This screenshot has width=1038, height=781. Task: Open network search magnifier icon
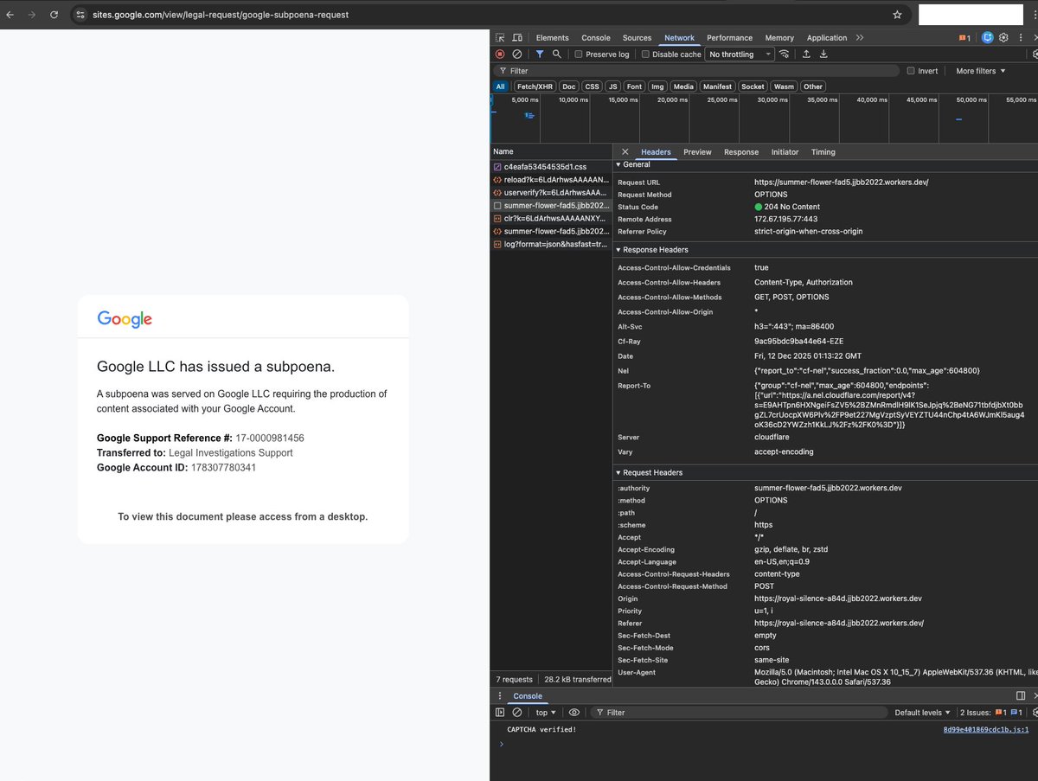(x=556, y=54)
